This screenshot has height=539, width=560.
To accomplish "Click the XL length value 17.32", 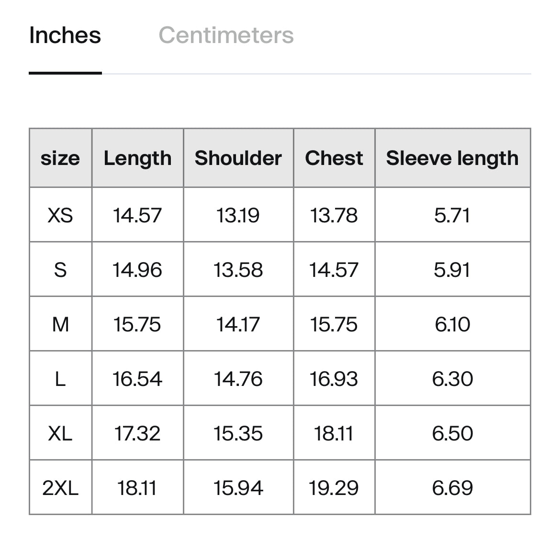I will [x=137, y=433].
